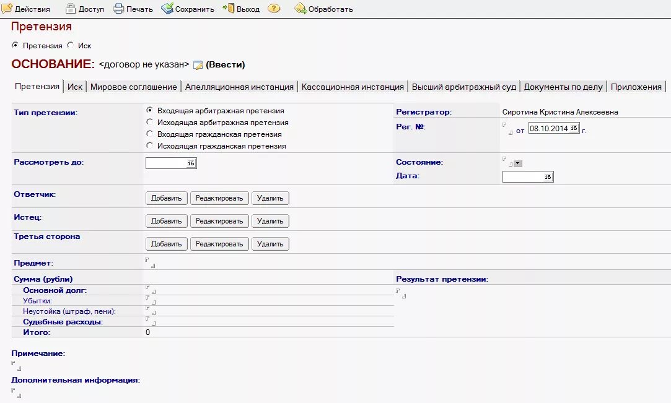Click the (Ввести) link for ОСНОВАНИЕ

coord(226,64)
